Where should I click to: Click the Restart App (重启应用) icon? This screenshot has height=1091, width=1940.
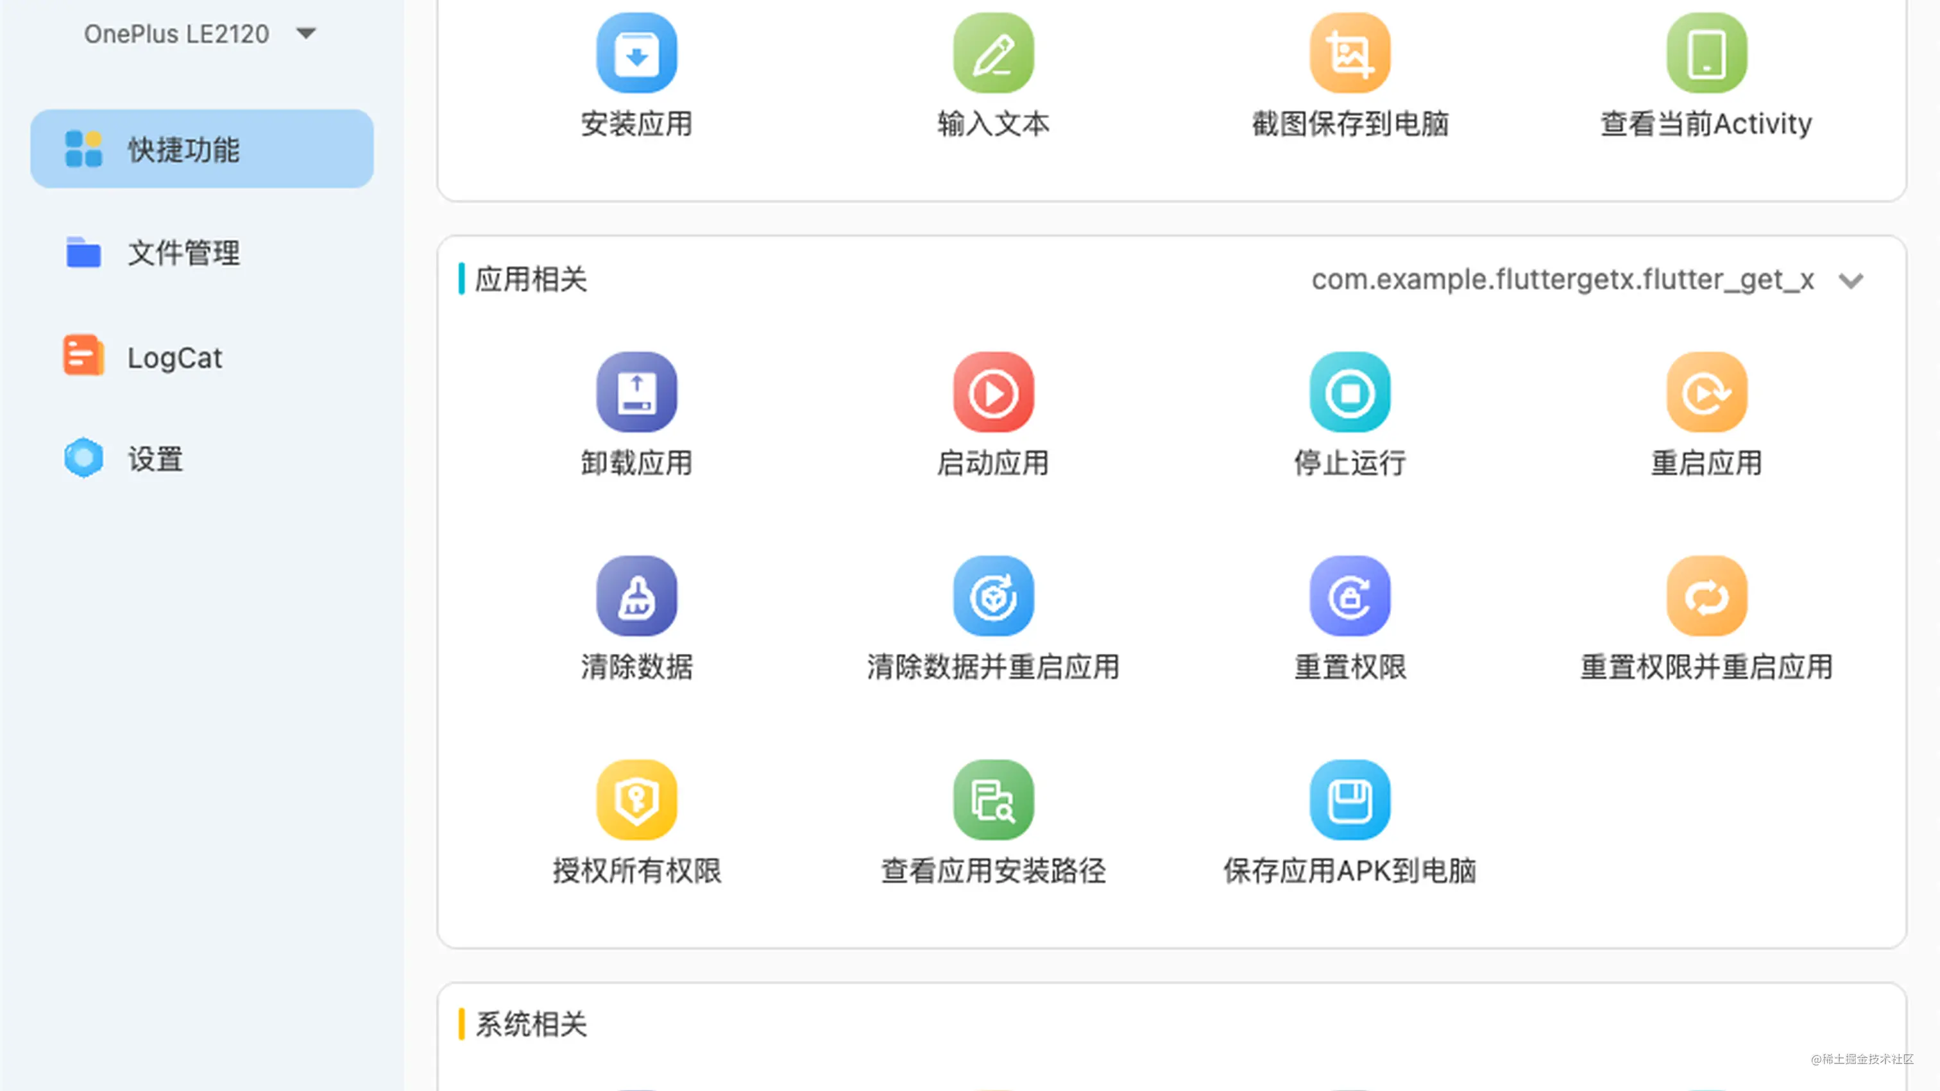(x=1706, y=392)
